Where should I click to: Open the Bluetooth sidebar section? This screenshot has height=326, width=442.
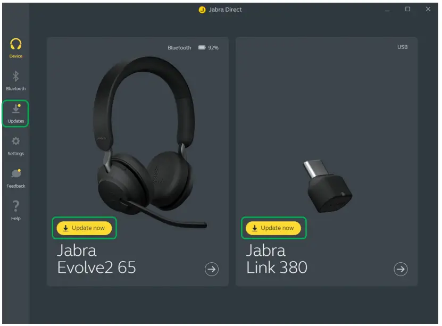(16, 81)
